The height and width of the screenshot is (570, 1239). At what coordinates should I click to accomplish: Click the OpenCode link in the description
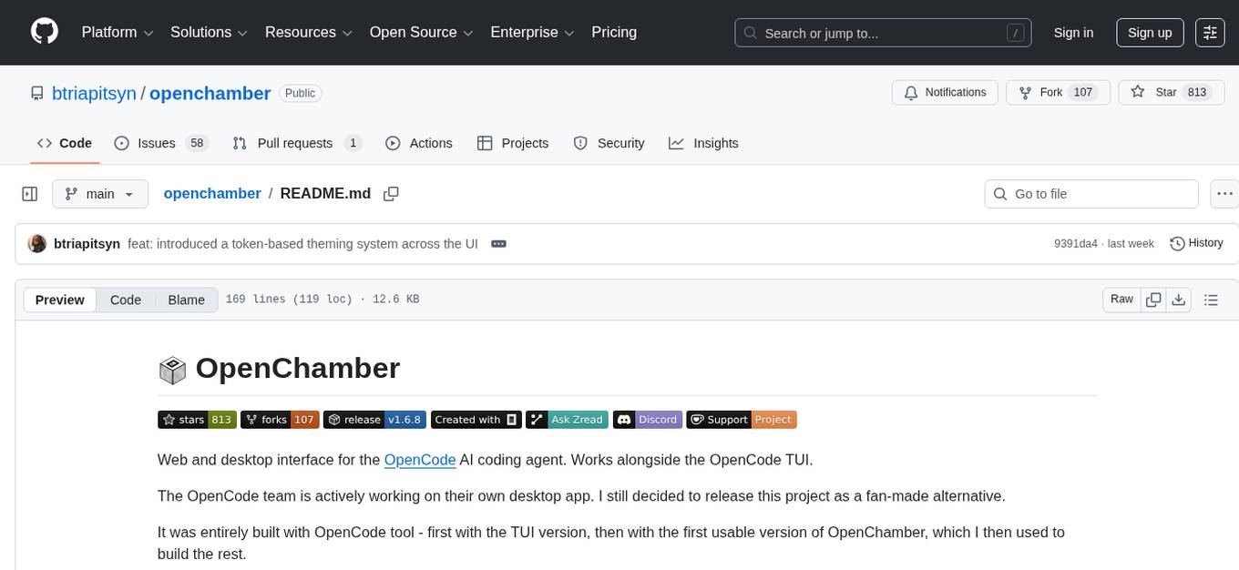click(420, 460)
